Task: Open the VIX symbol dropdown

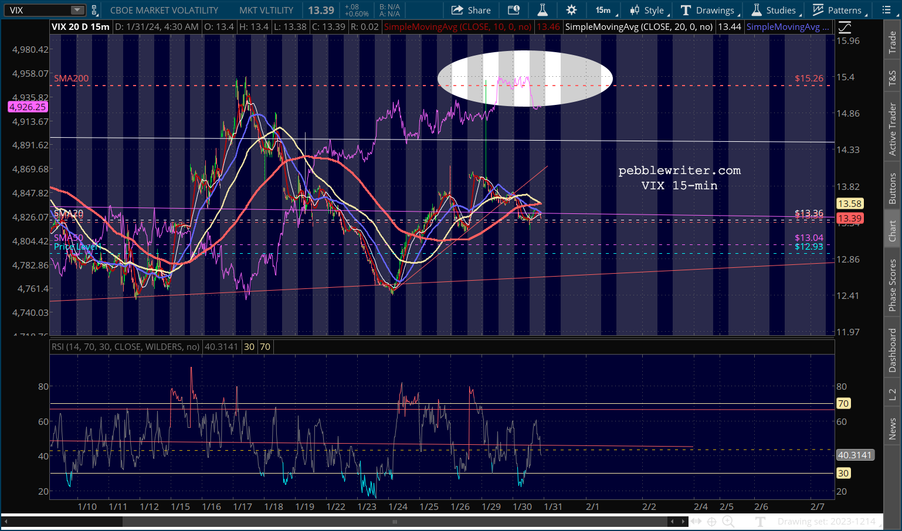Action: (x=77, y=10)
